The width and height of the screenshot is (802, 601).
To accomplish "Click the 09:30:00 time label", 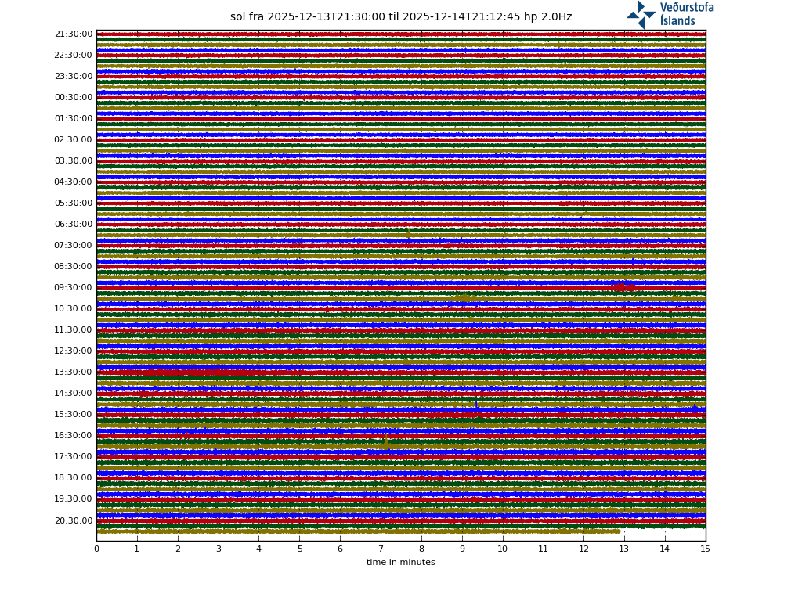I will point(73,288).
